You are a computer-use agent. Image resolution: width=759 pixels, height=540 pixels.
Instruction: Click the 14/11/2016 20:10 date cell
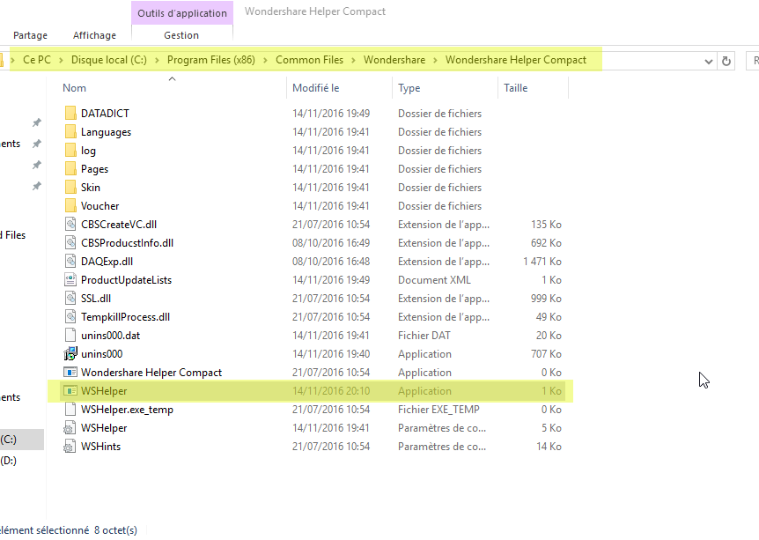tap(331, 391)
